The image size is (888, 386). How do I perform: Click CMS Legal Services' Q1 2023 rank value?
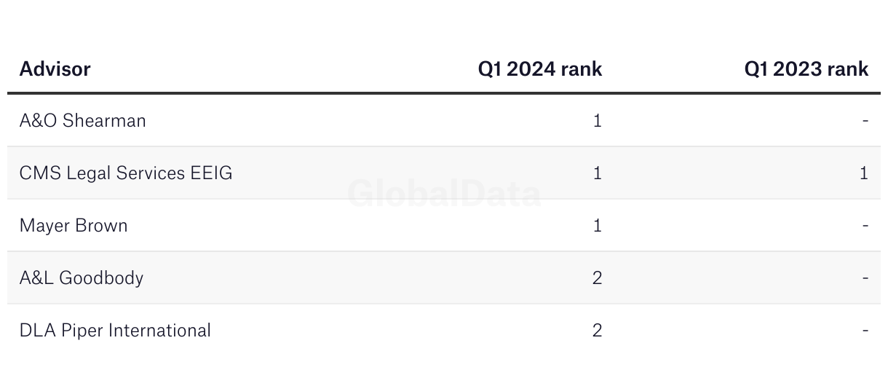point(864,173)
